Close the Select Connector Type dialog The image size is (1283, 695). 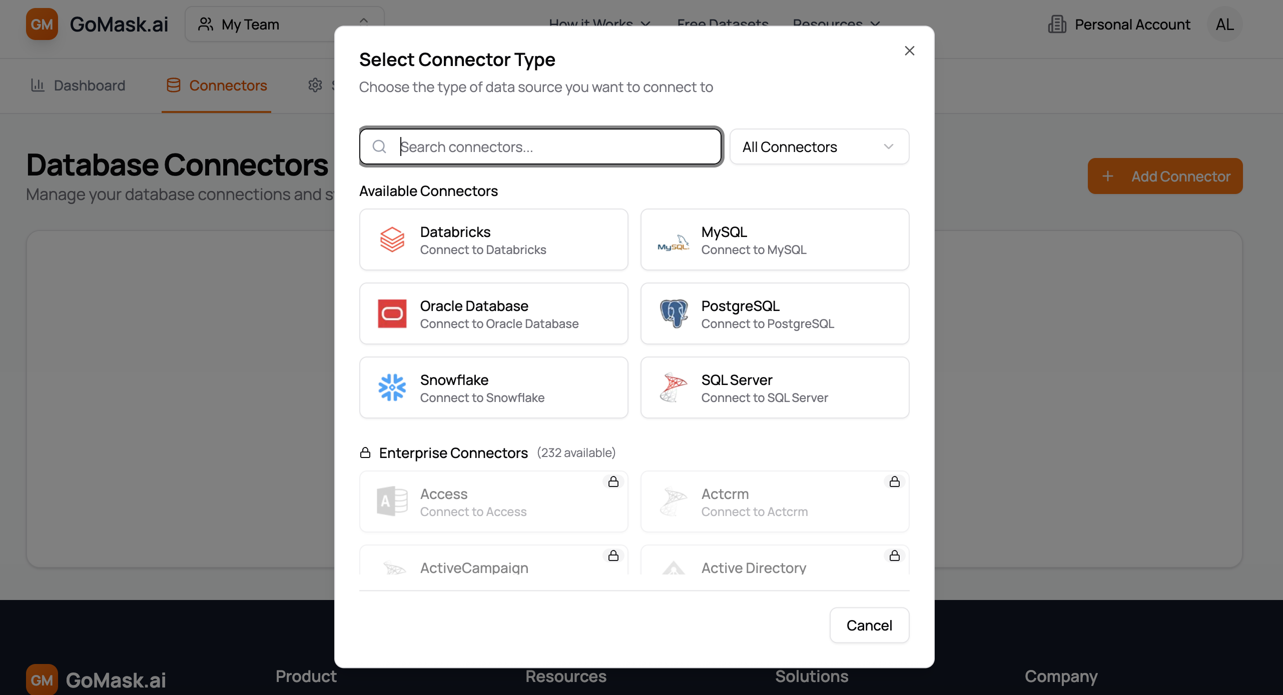click(909, 50)
